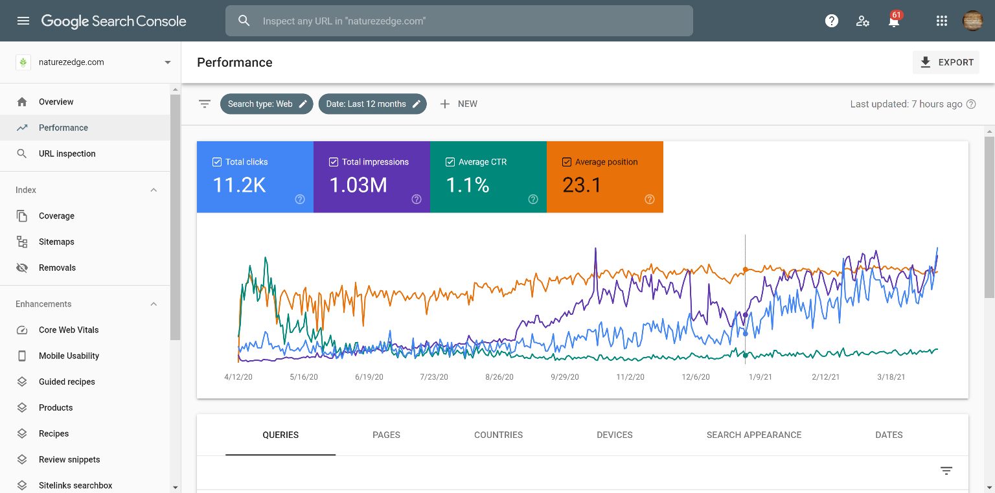Image resolution: width=995 pixels, height=493 pixels.
Task: Click the Sitemaps icon
Action: 22,242
